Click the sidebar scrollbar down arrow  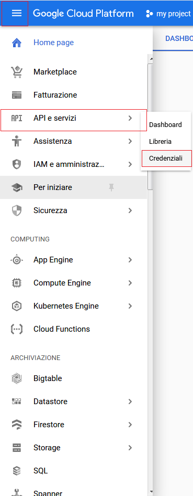pos(151,492)
